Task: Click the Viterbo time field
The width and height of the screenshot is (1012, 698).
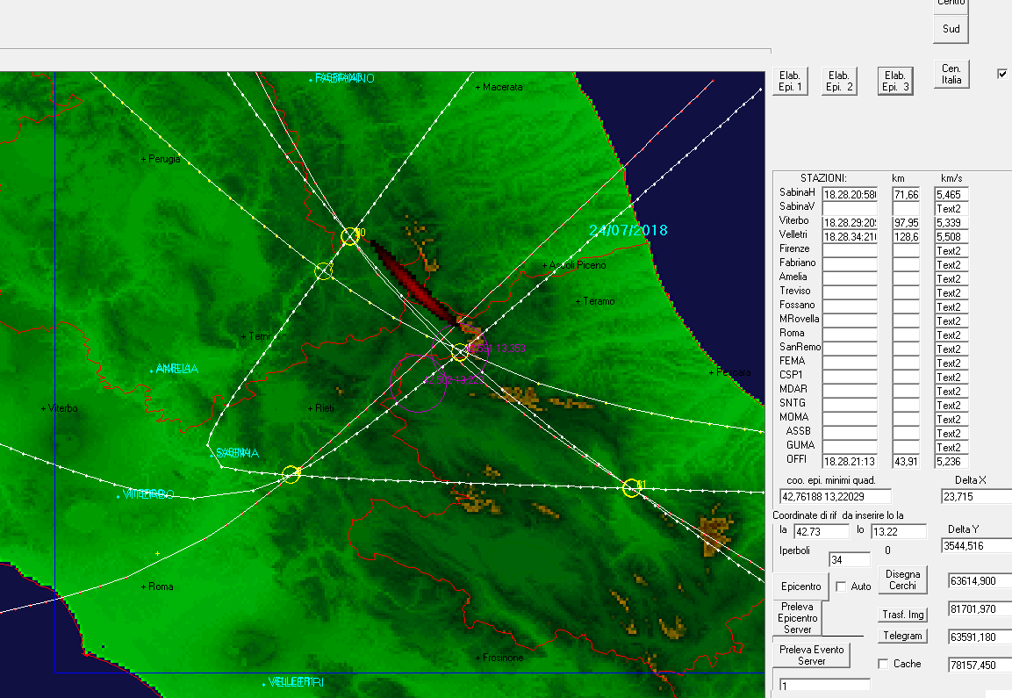Action: [850, 223]
